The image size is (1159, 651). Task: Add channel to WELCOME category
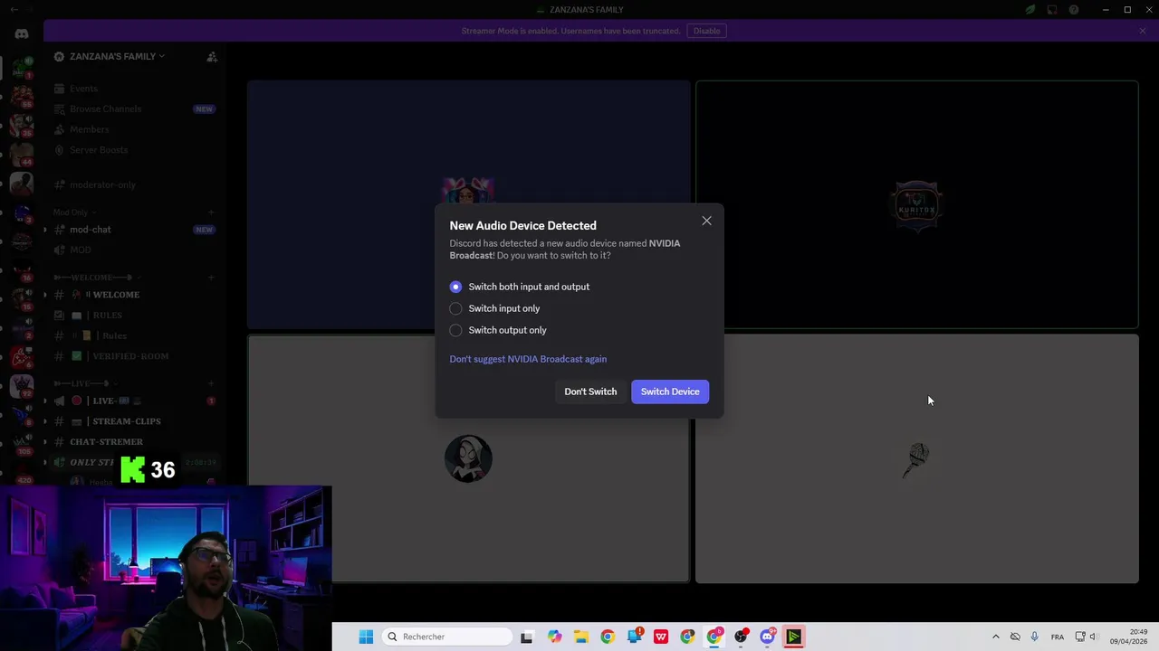pos(211,278)
